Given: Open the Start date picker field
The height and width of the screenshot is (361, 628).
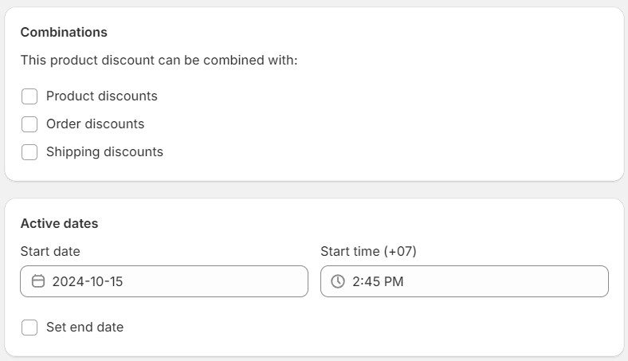Looking at the screenshot, I should [163, 281].
